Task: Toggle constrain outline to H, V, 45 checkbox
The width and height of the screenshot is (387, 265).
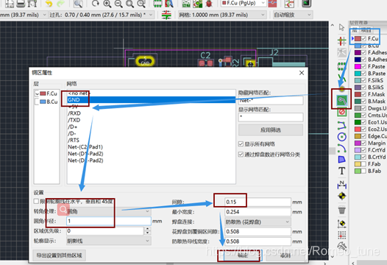Action: pyautogui.click(x=36, y=201)
